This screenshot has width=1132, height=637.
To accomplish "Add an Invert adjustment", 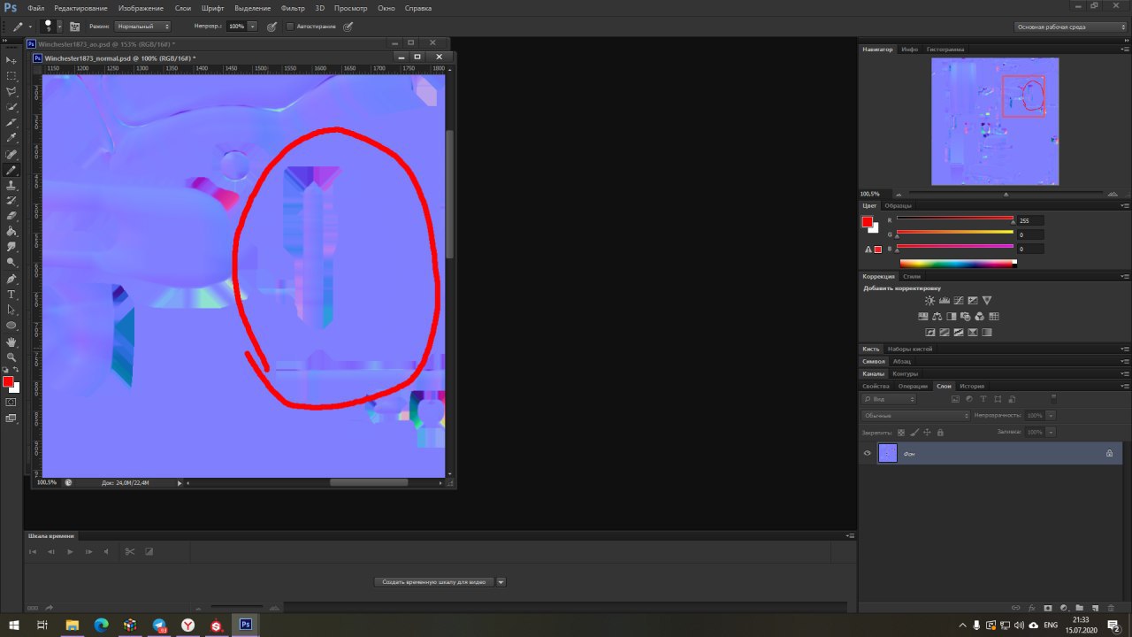I will (x=929, y=333).
